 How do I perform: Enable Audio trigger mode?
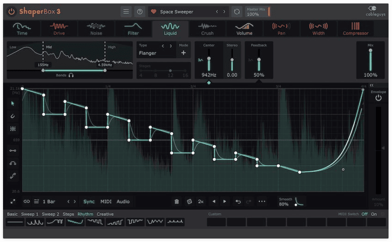[123, 202]
